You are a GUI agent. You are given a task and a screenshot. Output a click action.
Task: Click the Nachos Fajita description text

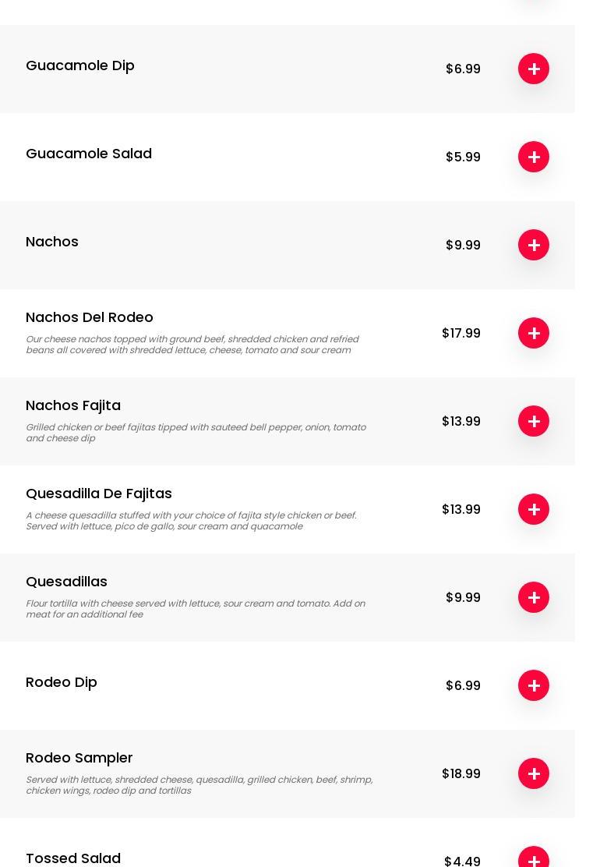pyautogui.click(x=196, y=433)
